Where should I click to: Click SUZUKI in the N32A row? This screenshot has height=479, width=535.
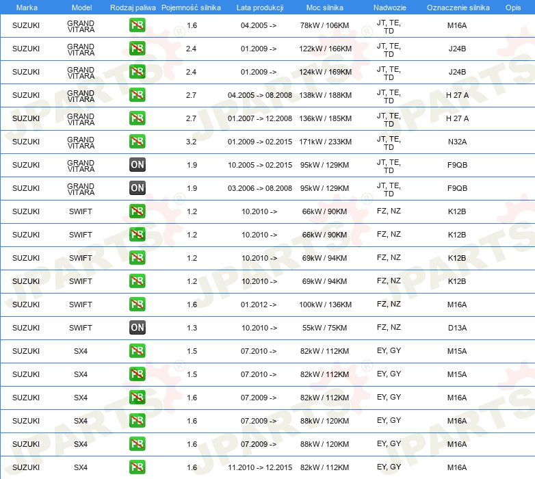(x=26, y=142)
